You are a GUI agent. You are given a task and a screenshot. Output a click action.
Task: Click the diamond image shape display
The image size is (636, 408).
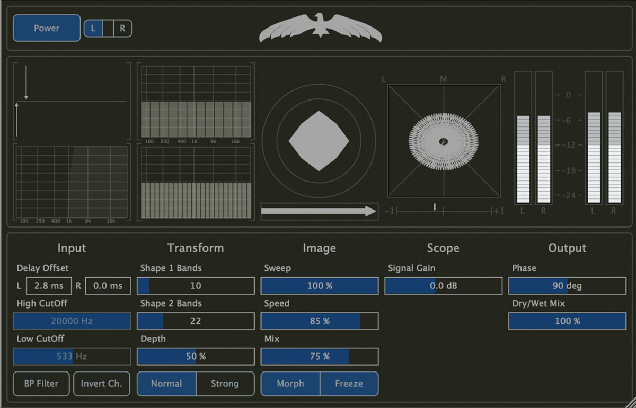tap(319, 141)
